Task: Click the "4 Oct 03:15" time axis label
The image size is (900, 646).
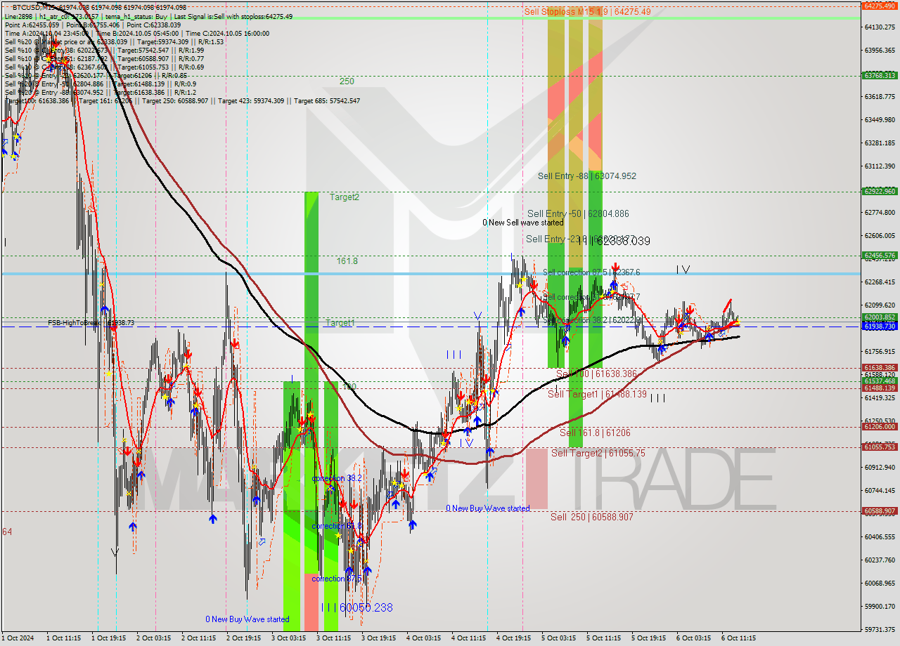Action: coord(423,638)
